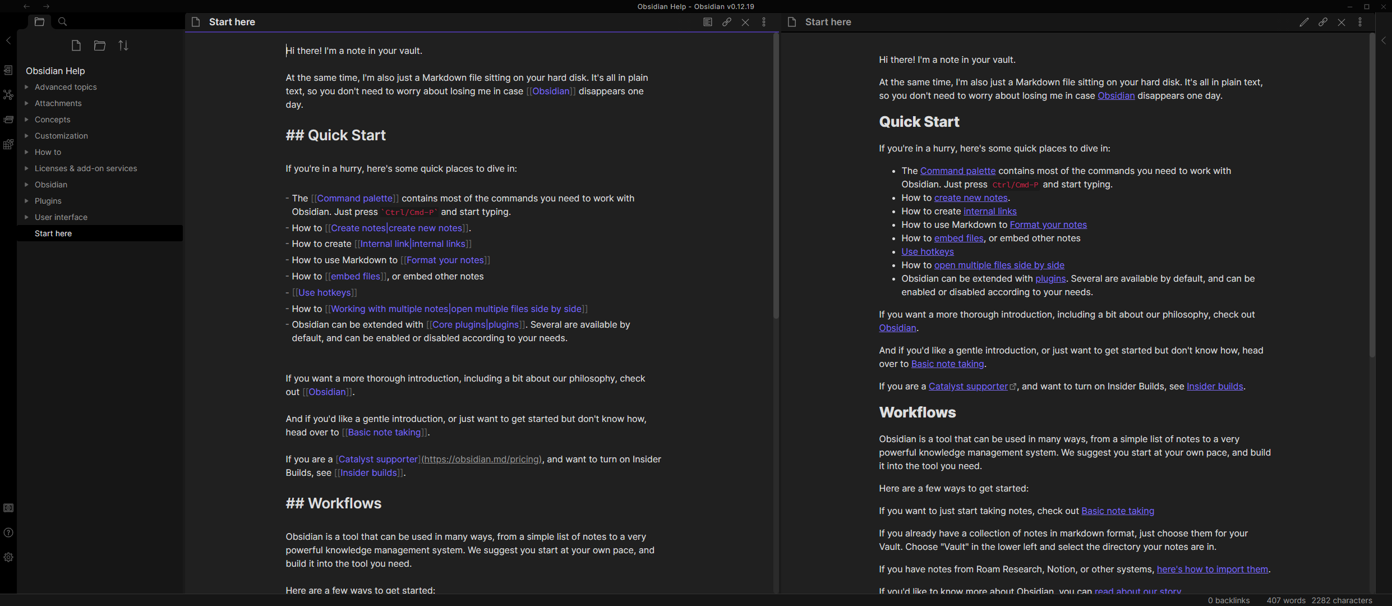Open the third left ribbon icon
1392x606 pixels.
(x=8, y=120)
